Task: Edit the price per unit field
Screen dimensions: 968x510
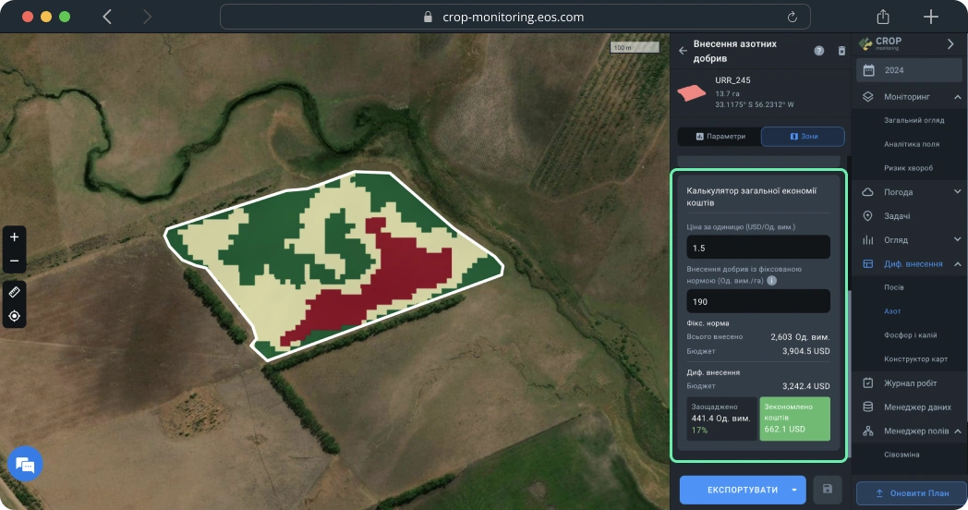Action: tap(757, 248)
